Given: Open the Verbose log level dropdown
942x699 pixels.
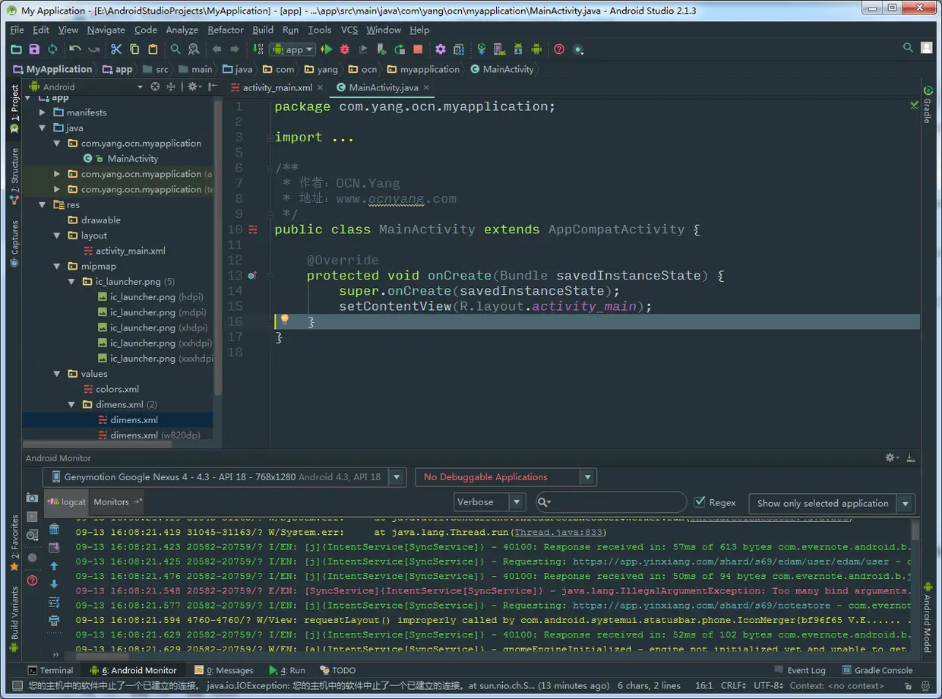Looking at the screenshot, I should (x=489, y=502).
